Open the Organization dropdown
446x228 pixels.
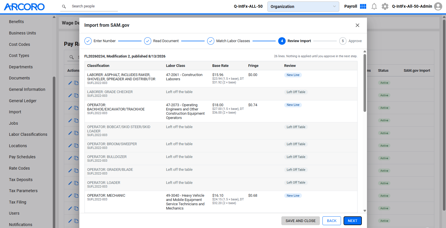click(303, 7)
